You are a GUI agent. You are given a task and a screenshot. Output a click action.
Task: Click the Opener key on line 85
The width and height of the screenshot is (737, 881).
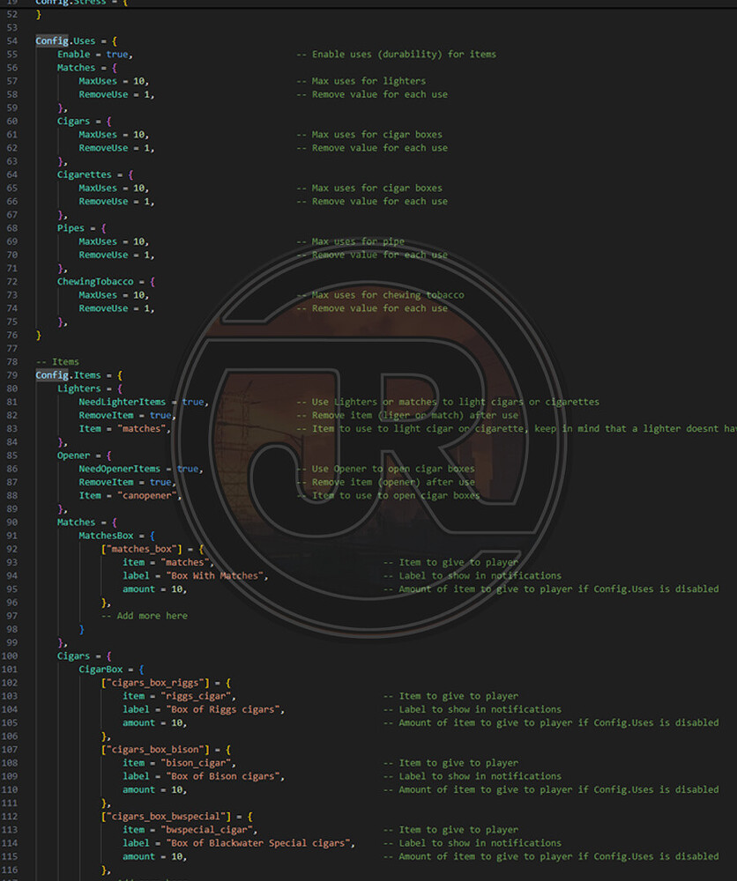(73, 455)
